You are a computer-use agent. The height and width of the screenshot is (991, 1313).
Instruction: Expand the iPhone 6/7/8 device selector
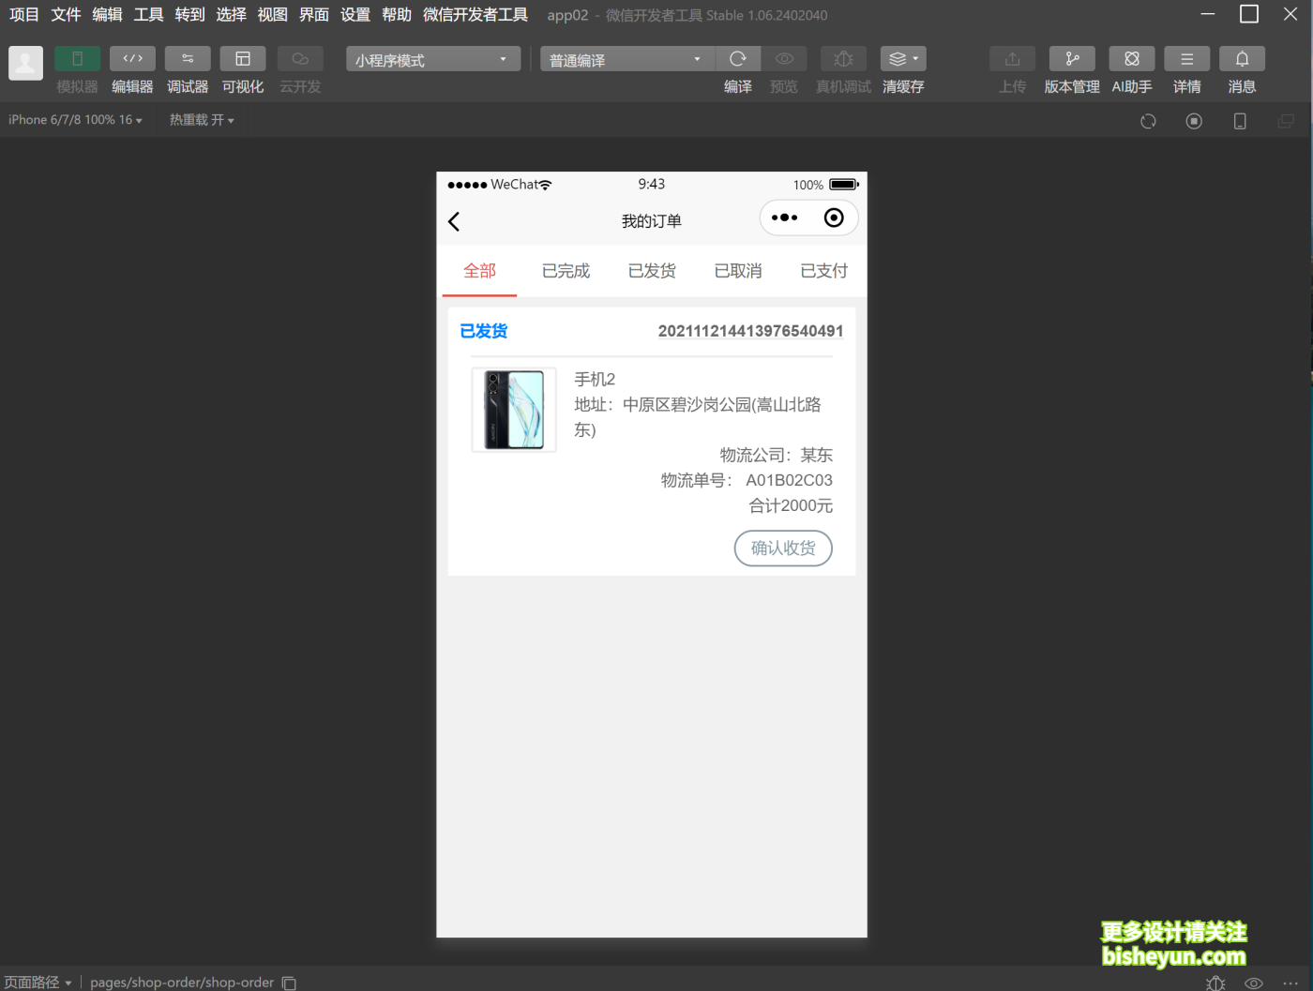coord(74,119)
